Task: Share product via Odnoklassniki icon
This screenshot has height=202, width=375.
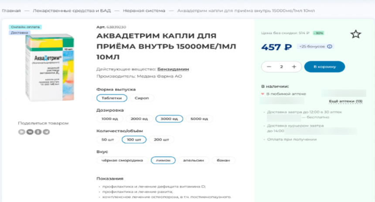Action: pos(38,132)
